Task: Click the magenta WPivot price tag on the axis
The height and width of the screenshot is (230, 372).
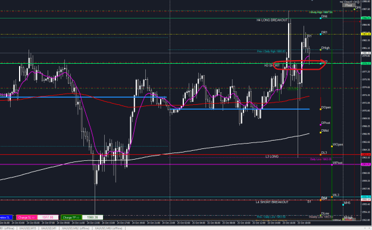Action: [365, 164]
